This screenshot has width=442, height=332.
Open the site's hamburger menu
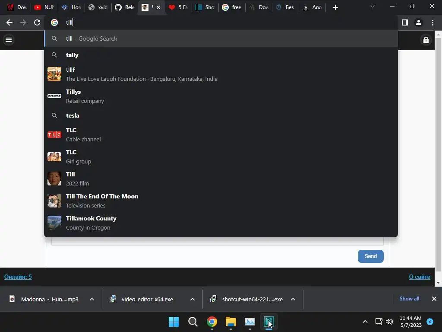coord(9,40)
